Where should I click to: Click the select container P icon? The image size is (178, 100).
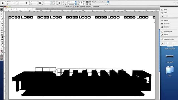tap(60, 3)
